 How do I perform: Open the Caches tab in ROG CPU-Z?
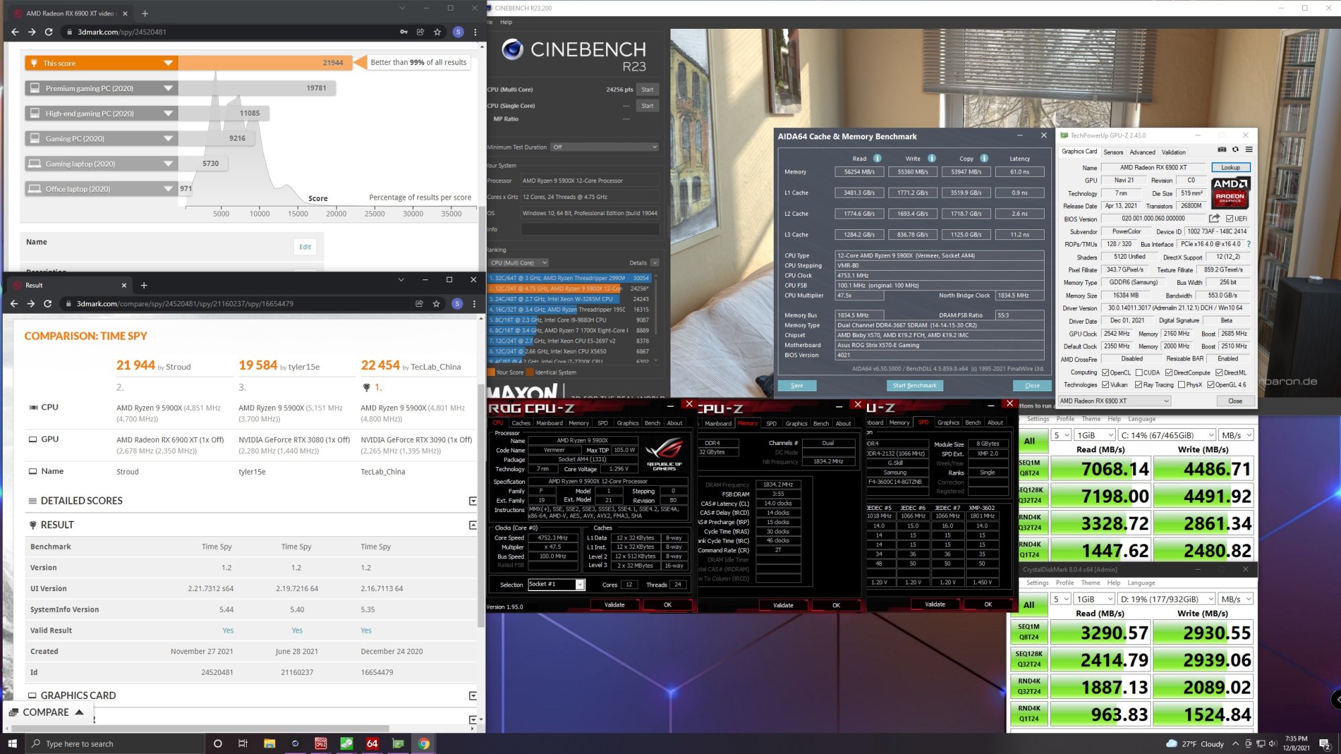[521, 423]
